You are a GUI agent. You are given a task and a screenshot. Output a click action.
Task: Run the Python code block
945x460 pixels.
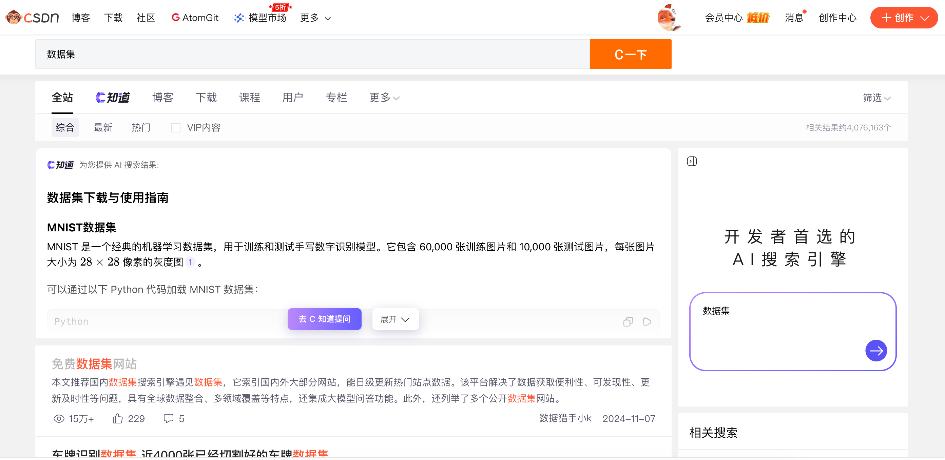(x=647, y=321)
